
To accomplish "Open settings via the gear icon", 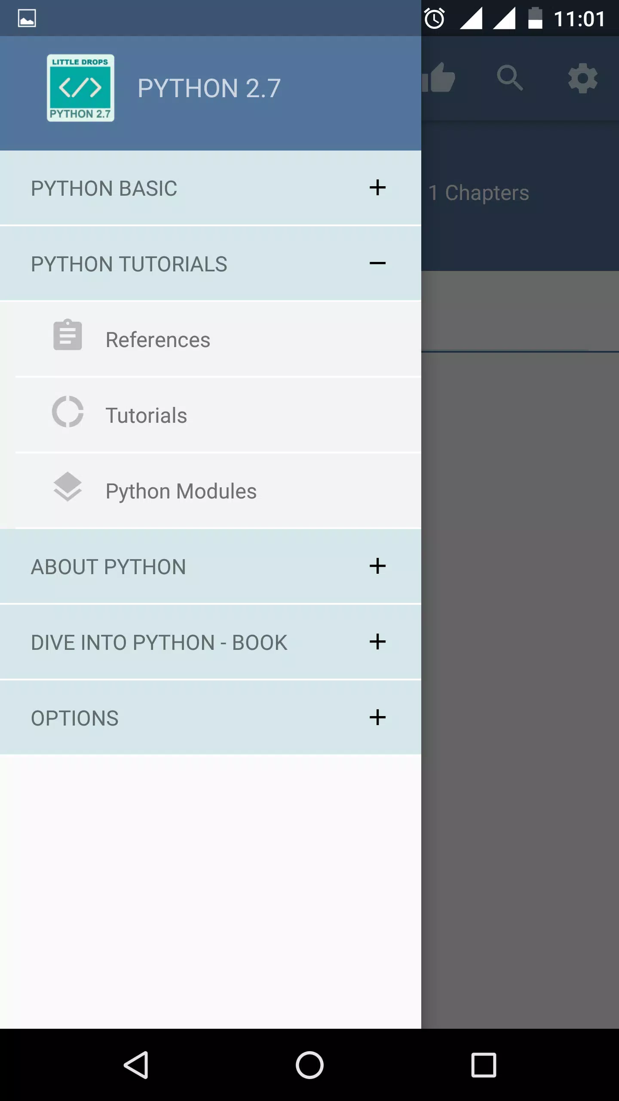I will click(582, 78).
